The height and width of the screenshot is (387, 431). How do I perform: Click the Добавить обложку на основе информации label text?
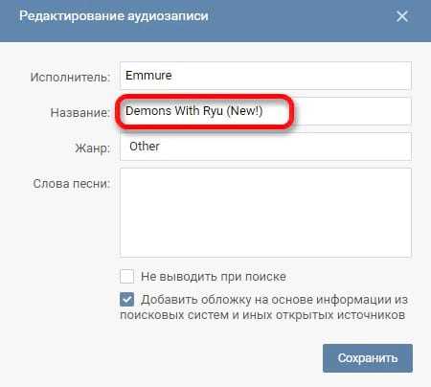[x=275, y=300]
